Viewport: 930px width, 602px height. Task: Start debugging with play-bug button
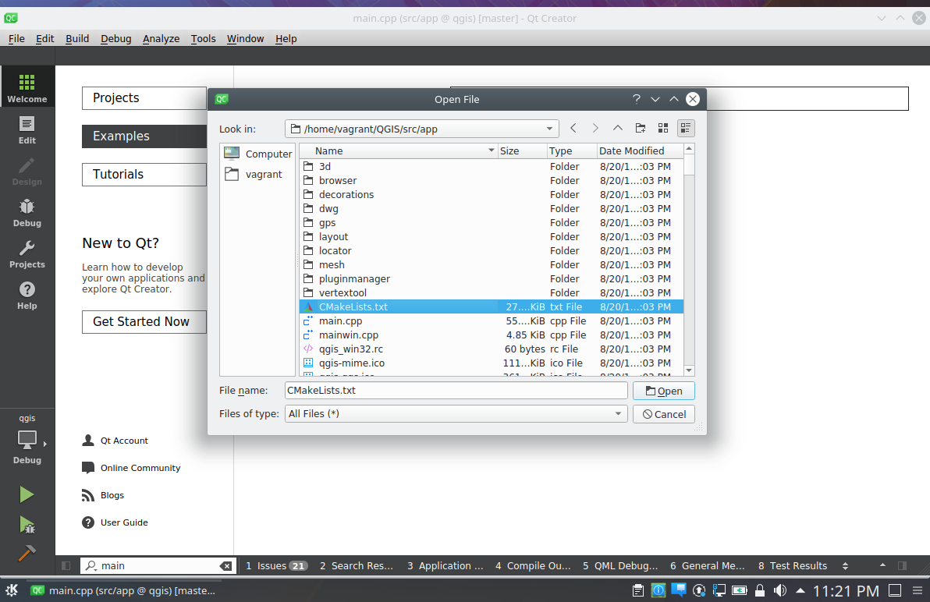(x=27, y=524)
